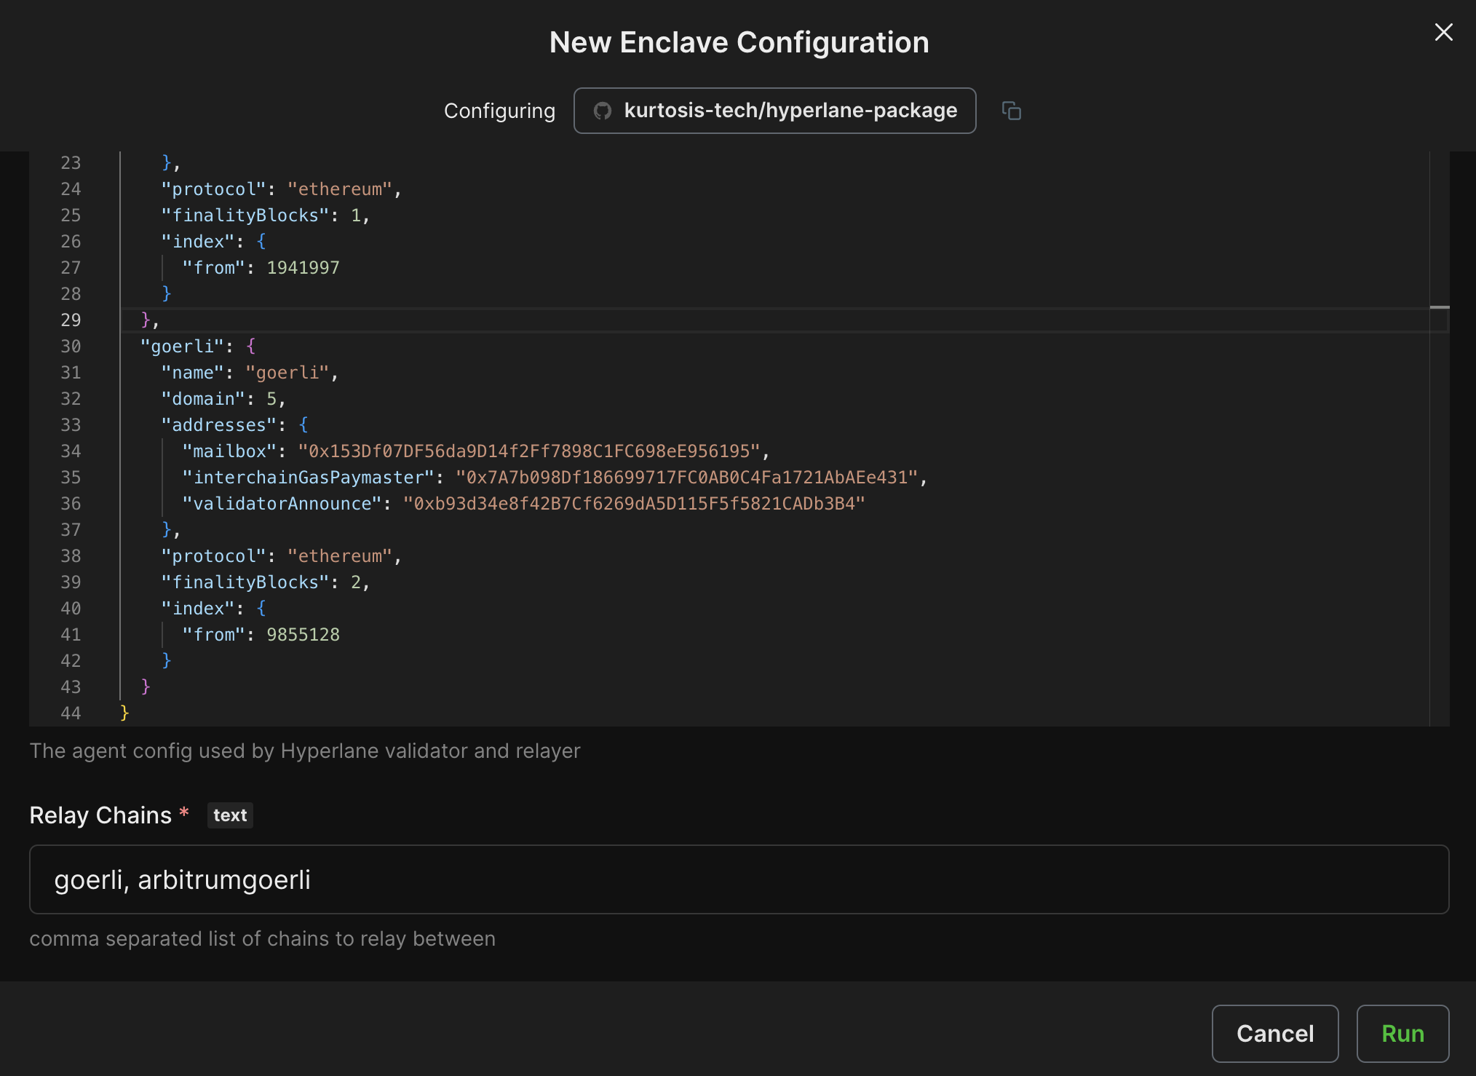Click the code editor minimap scrollbar marker
This screenshot has width=1476, height=1076.
[x=1440, y=307]
